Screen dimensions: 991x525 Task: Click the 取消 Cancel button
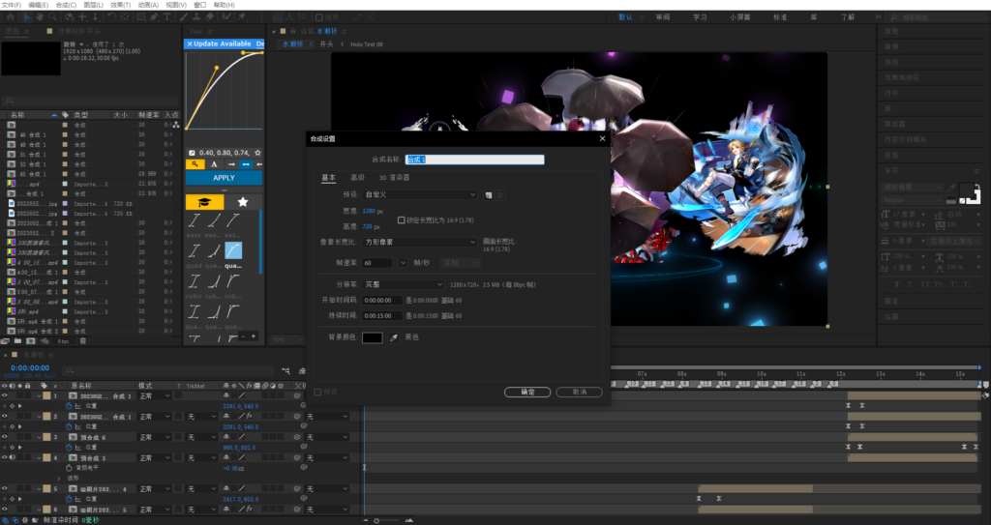click(x=579, y=393)
